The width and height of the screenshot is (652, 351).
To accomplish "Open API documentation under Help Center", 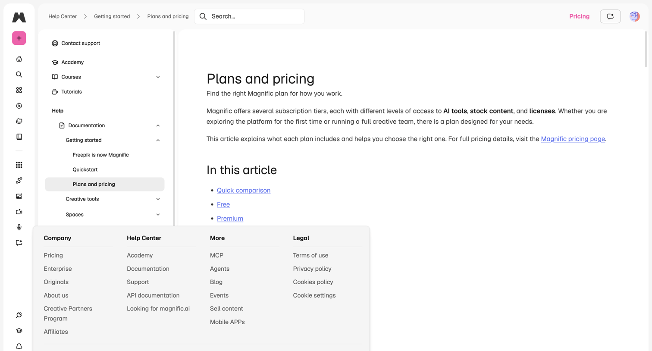I will coord(153,295).
